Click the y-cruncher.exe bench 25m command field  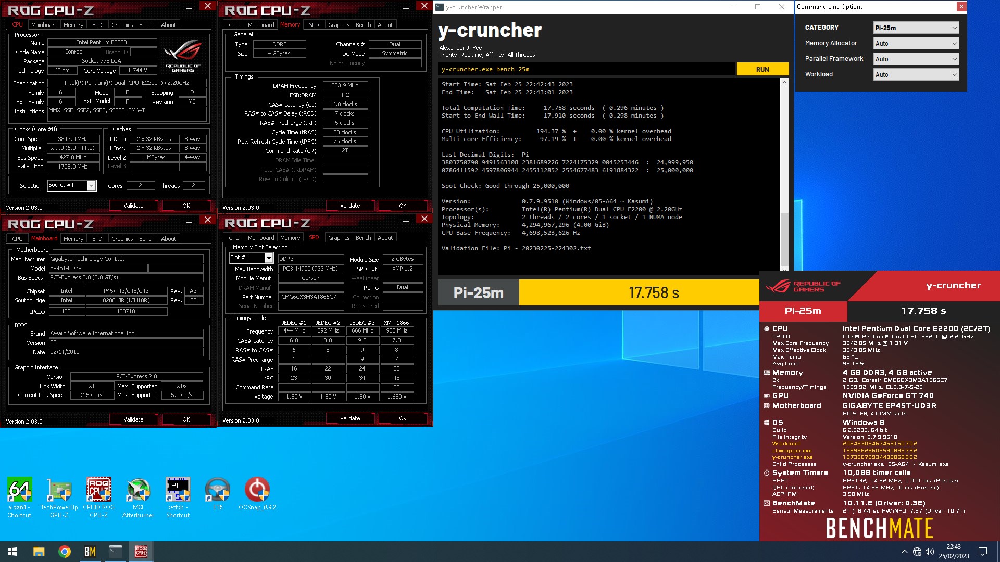click(x=586, y=69)
